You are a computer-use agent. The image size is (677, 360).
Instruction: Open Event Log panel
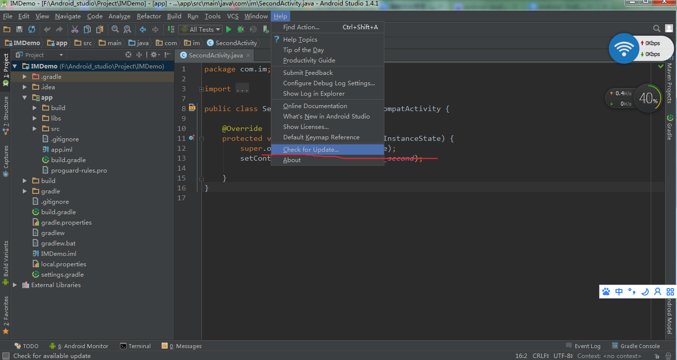coord(583,346)
